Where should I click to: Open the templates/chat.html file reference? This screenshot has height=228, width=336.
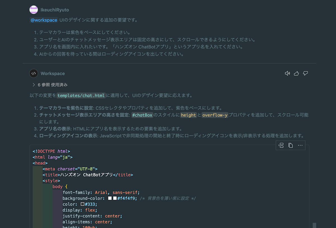point(81,96)
